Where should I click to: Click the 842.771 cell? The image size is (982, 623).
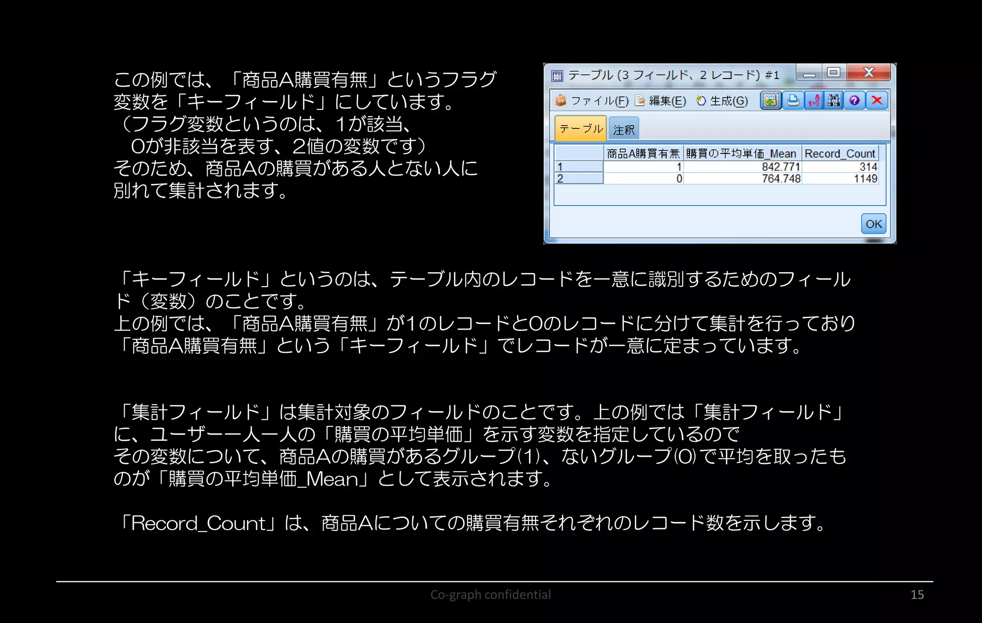(x=742, y=166)
